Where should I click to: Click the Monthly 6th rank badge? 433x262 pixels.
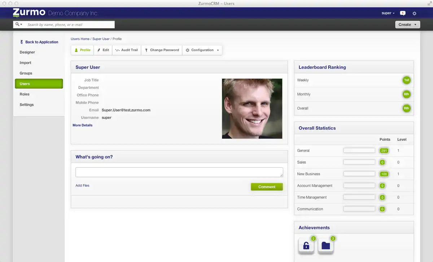pos(406,94)
